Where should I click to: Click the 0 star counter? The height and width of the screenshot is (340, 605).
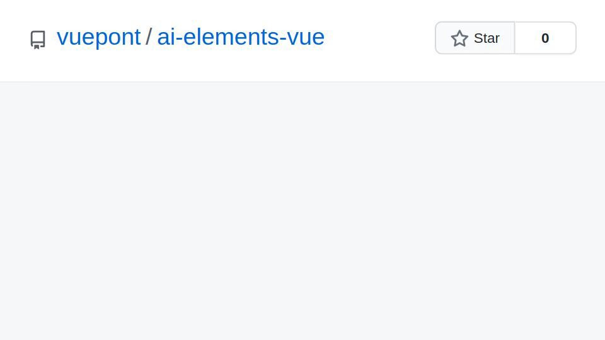point(545,38)
